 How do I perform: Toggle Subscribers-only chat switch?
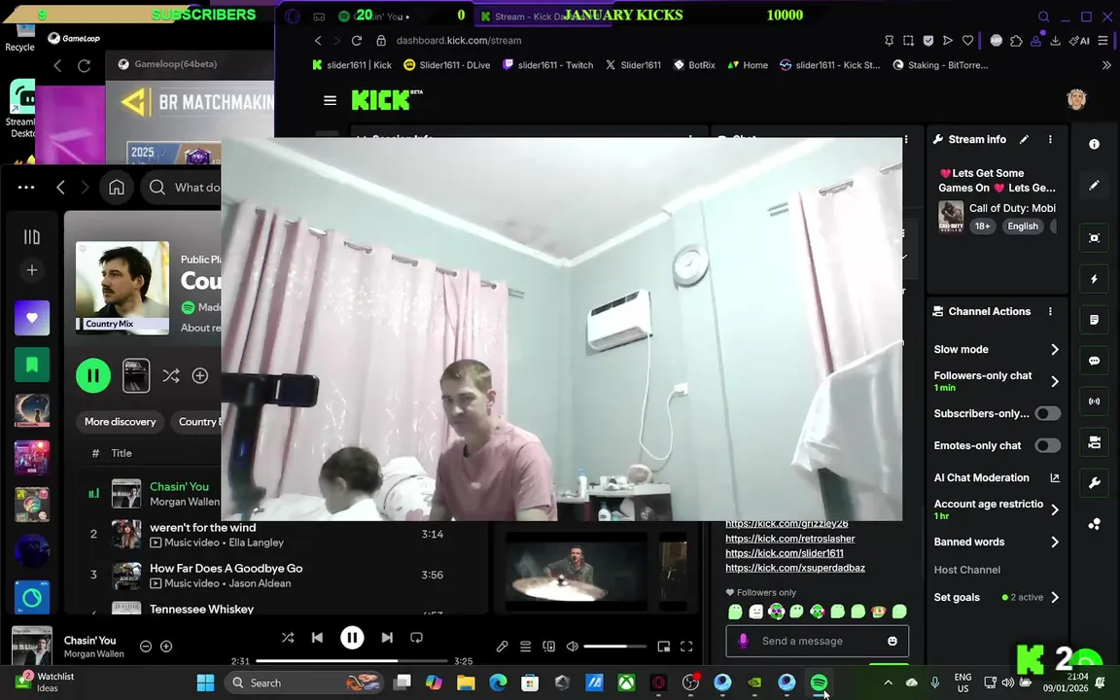pyautogui.click(x=1047, y=413)
